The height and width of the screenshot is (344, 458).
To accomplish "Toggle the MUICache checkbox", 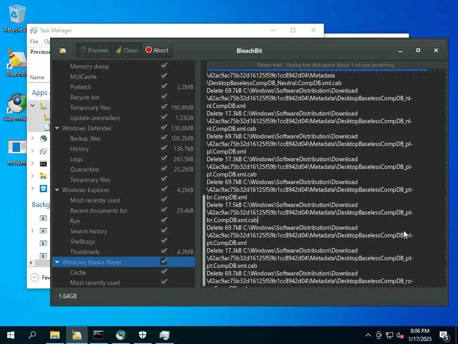I will [164, 76].
